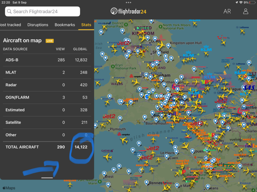Tap the LIVE badge
The height and width of the screenshot is (192, 257).
(49, 41)
